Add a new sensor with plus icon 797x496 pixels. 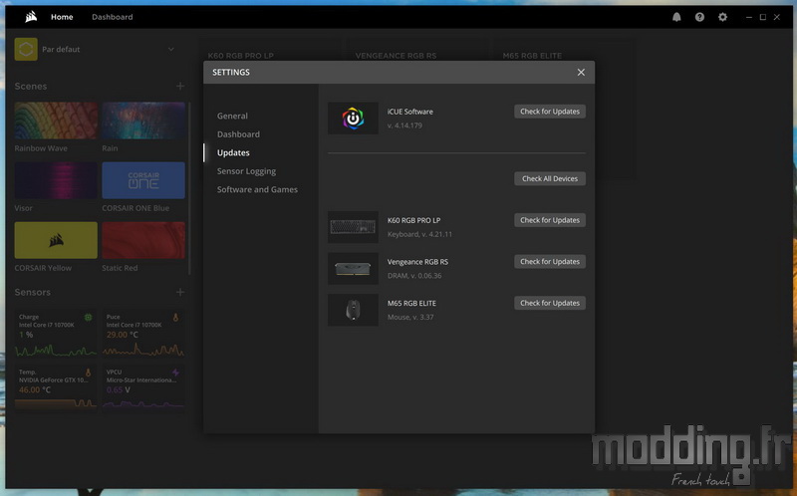[x=180, y=292]
